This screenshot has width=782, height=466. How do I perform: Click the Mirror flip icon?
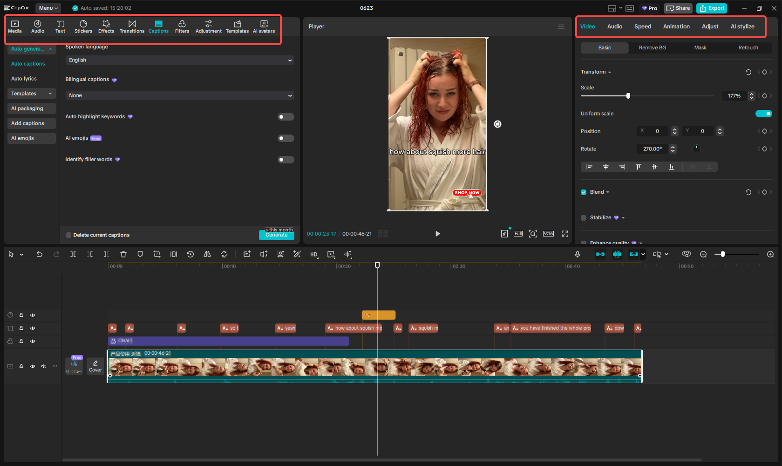click(x=207, y=254)
